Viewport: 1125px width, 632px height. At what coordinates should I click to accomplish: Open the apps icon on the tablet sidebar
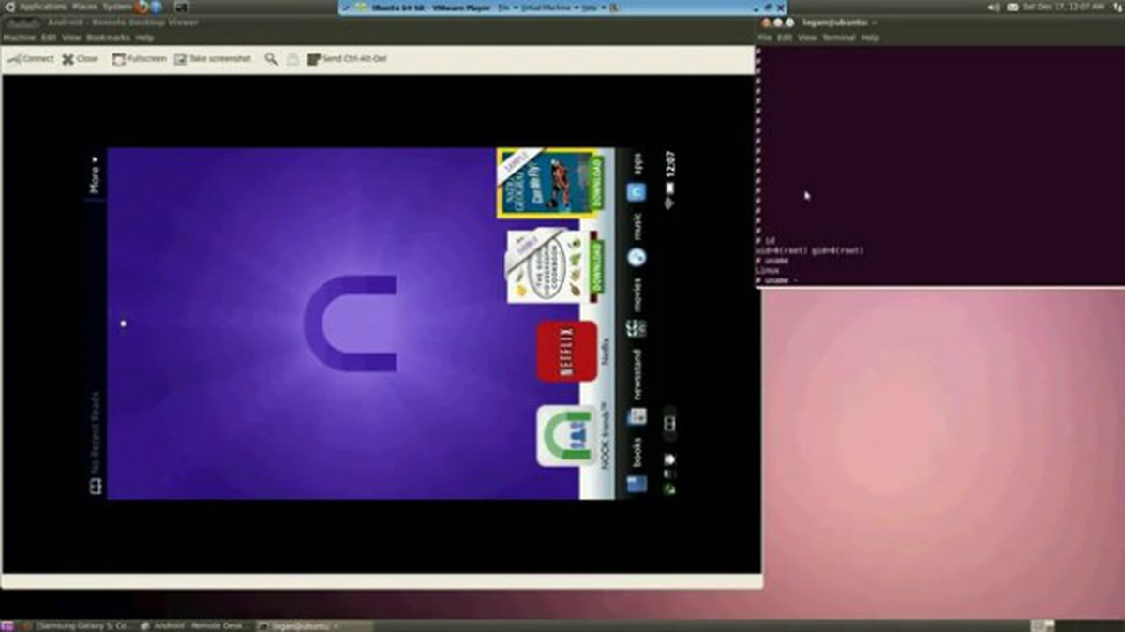tap(637, 191)
